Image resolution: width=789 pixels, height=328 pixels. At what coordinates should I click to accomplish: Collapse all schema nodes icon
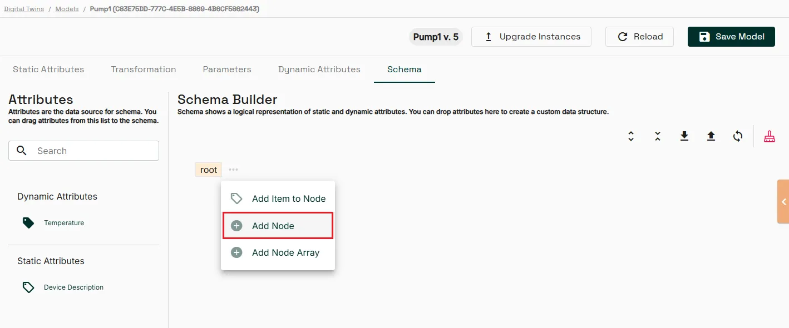(x=658, y=136)
